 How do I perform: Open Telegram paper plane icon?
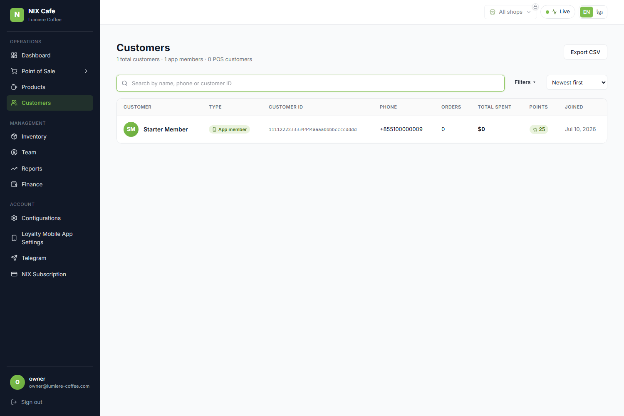(14, 258)
